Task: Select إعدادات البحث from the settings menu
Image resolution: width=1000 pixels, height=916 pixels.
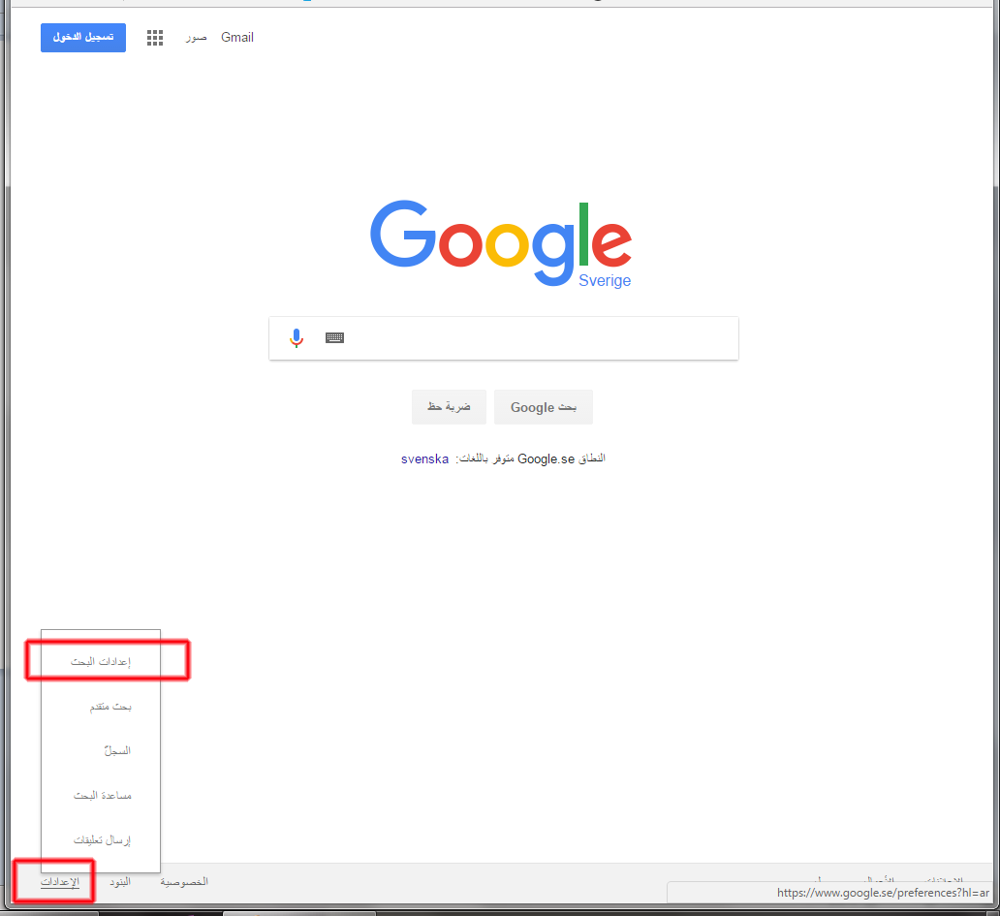Action: click(x=101, y=661)
